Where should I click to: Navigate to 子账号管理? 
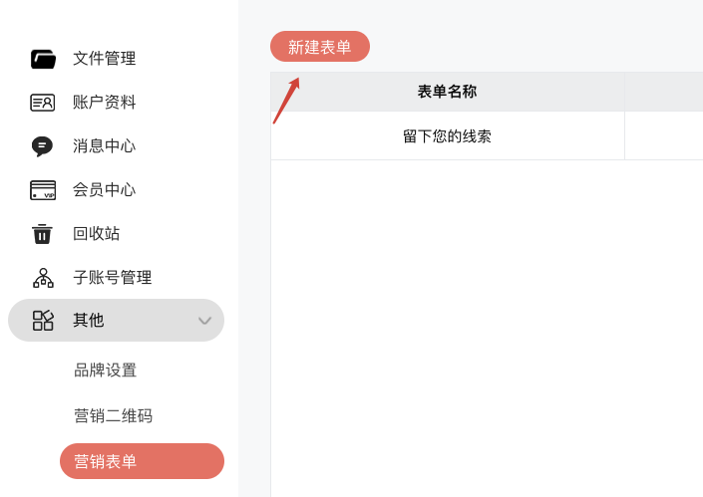click(x=112, y=278)
